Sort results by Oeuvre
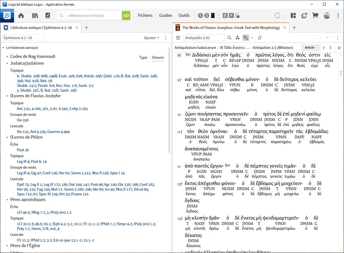Image resolution: width=344 pixels, height=253 pixels. pyautogui.click(x=158, y=57)
